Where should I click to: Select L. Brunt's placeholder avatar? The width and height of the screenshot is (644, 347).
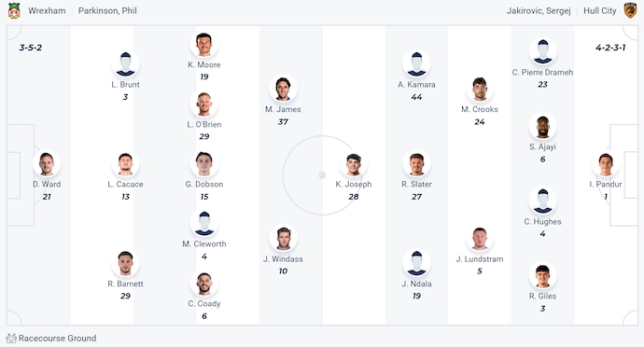click(125, 64)
